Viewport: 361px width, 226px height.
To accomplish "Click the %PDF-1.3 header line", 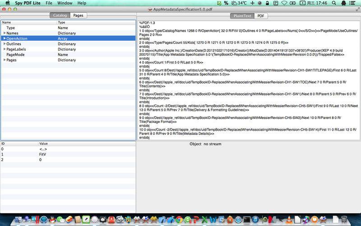I will pos(147,23).
